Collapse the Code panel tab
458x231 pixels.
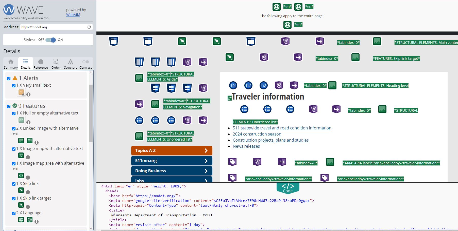288,188
